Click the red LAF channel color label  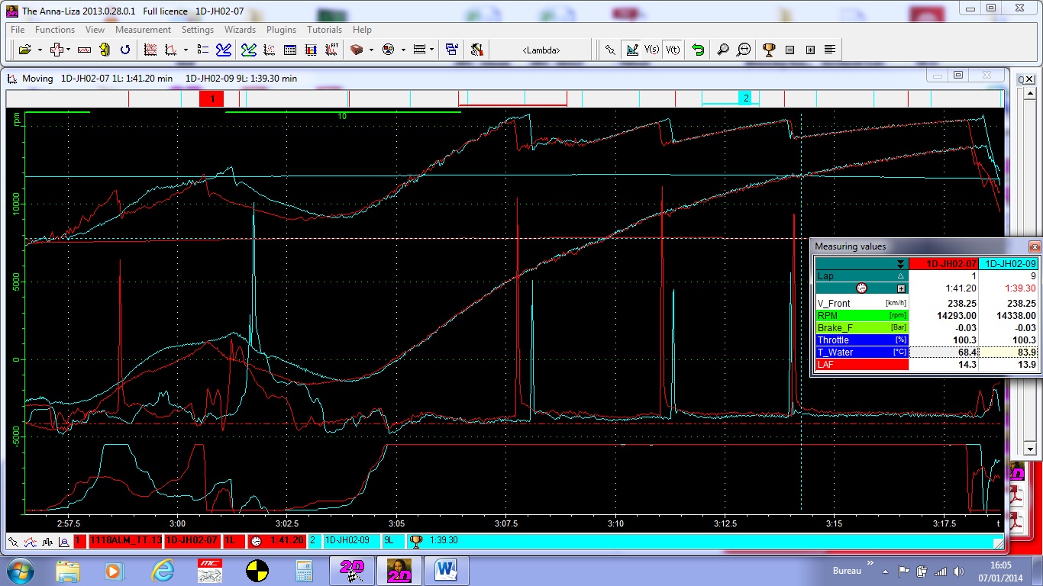click(x=861, y=365)
